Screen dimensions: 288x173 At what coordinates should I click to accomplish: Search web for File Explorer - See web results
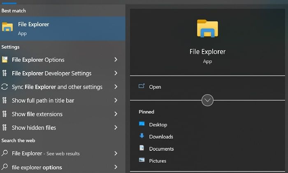pos(63,153)
